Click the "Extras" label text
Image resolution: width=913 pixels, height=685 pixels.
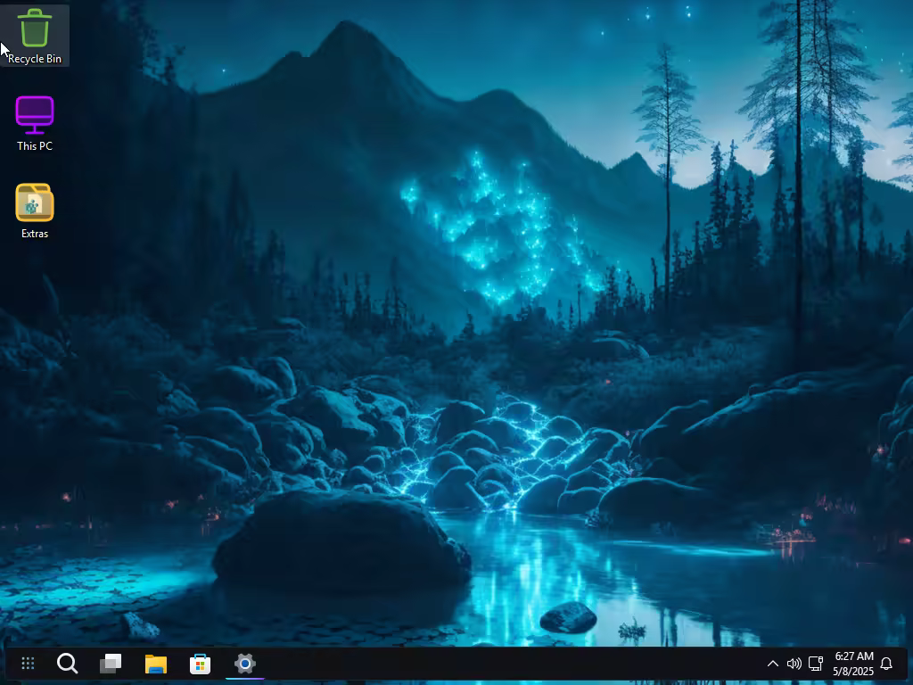[35, 234]
